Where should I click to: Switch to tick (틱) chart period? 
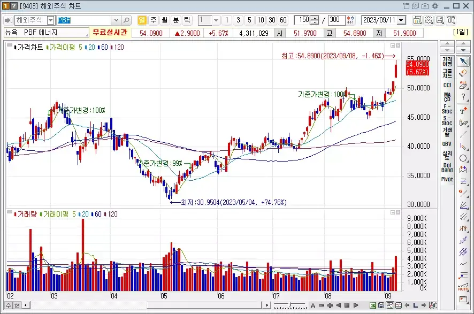pyautogui.click(x=187, y=20)
